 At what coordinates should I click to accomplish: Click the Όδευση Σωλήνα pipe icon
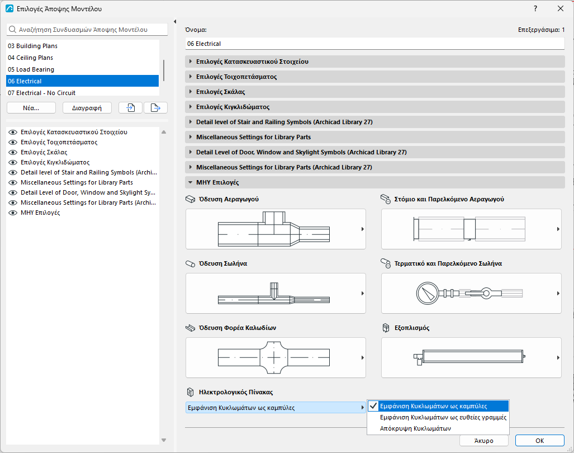point(191,263)
